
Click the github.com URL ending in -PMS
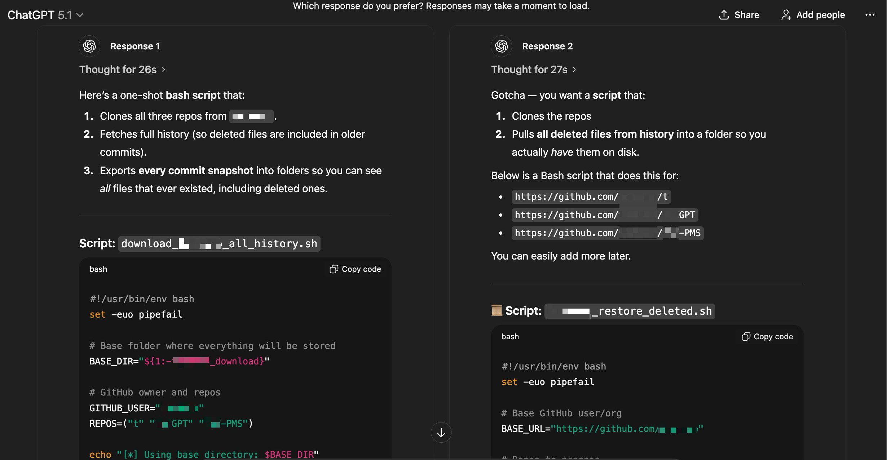pyautogui.click(x=608, y=233)
